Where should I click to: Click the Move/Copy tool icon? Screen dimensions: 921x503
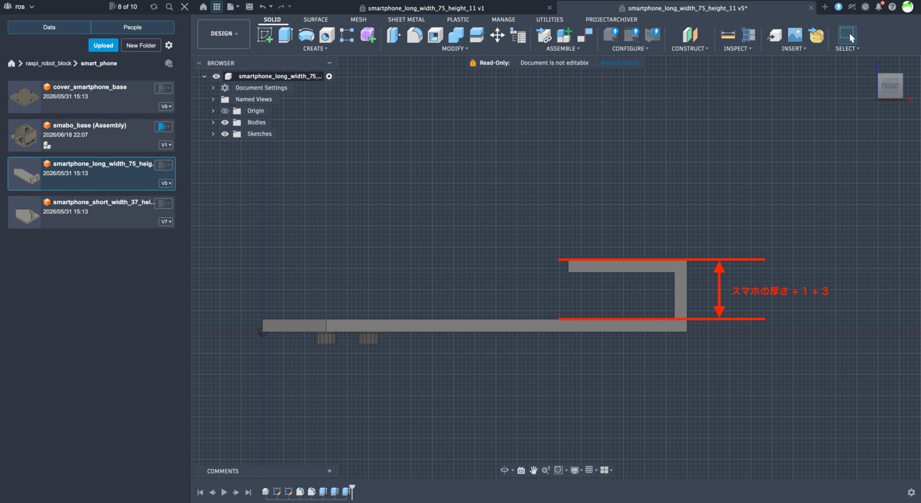pyautogui.click(x=497, y=35)
